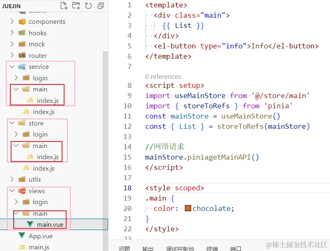This screenshot has width=330, height=251.
Task: Select the main folder under store
Action: point(40,146)
